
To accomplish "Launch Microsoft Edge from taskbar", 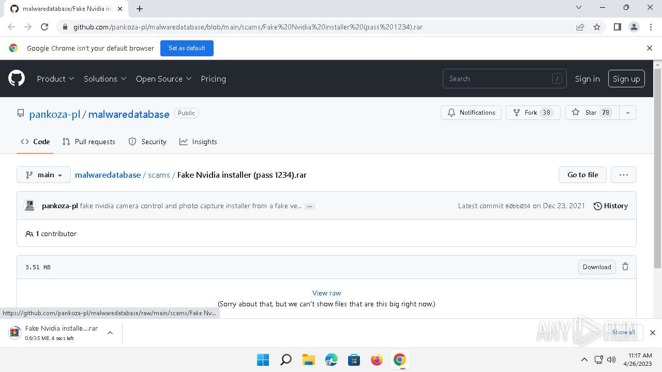I will [x=332, y=360].
